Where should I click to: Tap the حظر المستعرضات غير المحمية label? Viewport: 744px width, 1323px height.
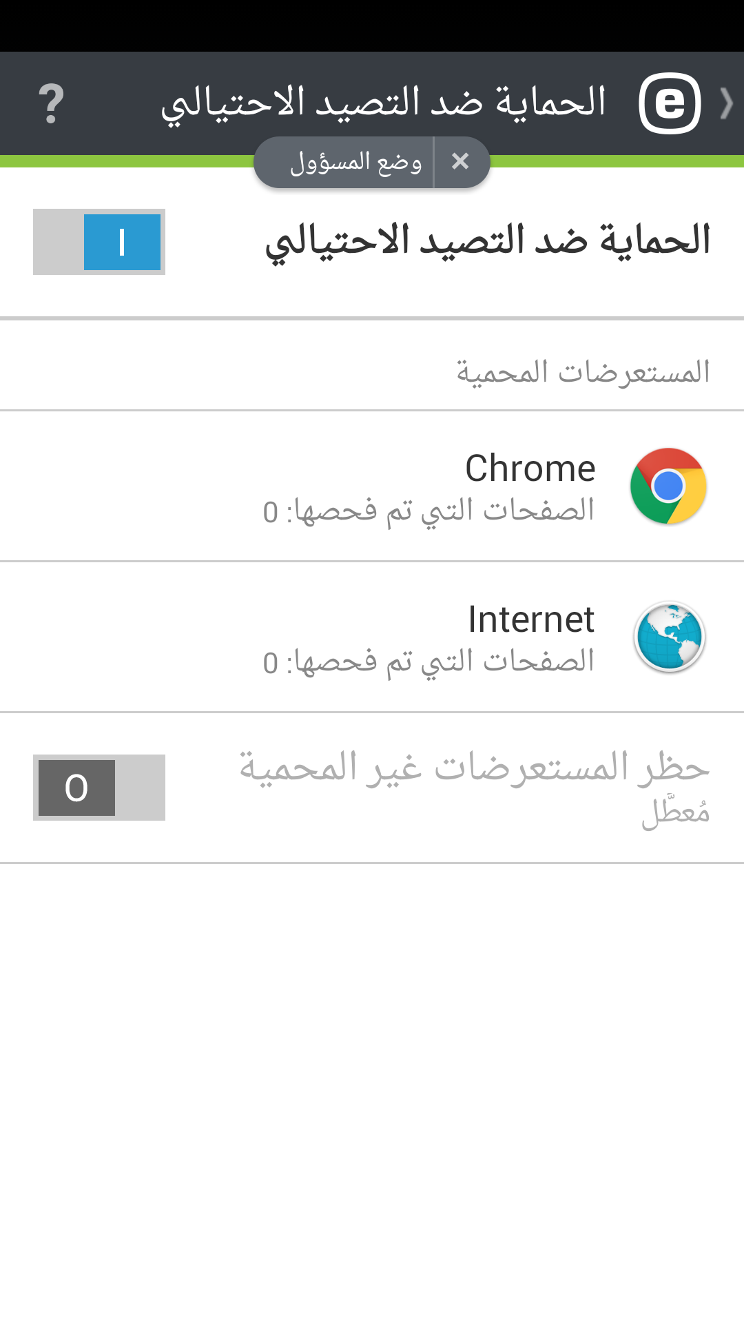(x=474, y=768)
